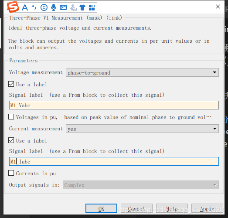Uncheck Use a label under Current measurement
The height and width of the screenshot is (218, 228).
pyautogui.click(x=11, y=140)
